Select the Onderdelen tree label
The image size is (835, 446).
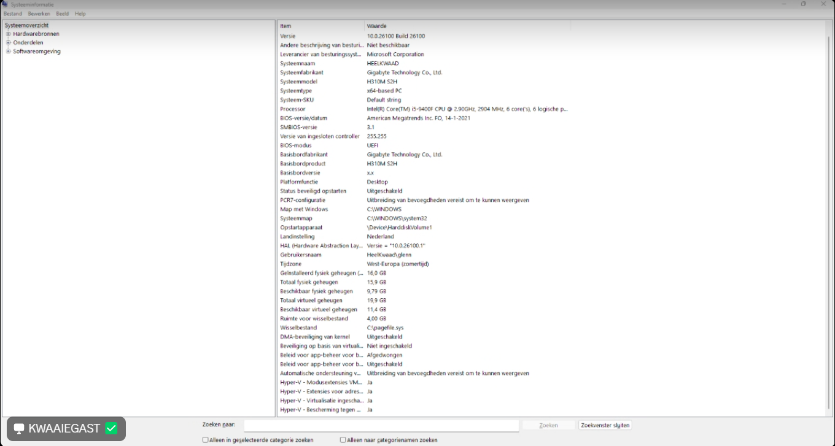[x=28, y=43]
